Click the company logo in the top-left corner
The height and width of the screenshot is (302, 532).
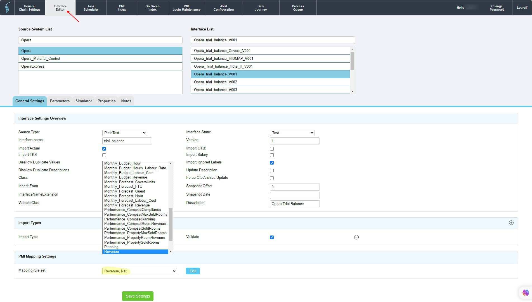[7, 8]
